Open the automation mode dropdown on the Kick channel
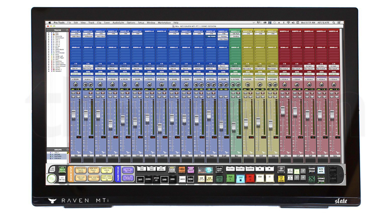Screen dimensions: 387x213 (76, 74)
